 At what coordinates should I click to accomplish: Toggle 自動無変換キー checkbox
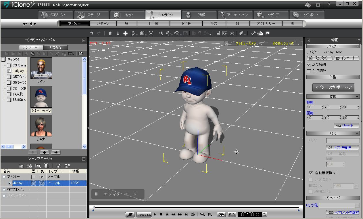tap(310, 173)
